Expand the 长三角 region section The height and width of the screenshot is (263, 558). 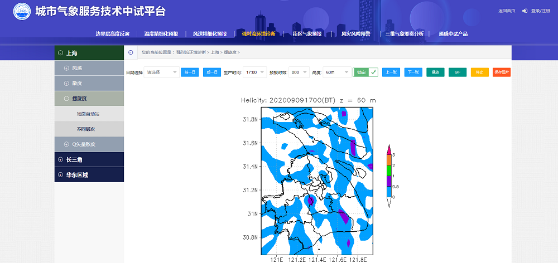[x=89, y=160]
